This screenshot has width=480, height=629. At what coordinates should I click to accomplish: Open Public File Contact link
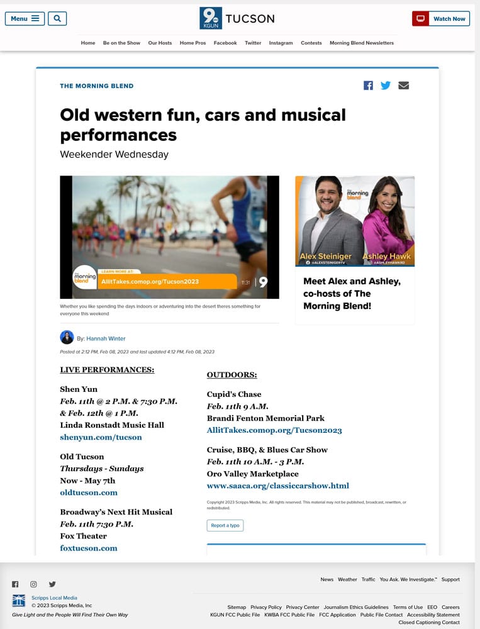click(x=381, y=615)
